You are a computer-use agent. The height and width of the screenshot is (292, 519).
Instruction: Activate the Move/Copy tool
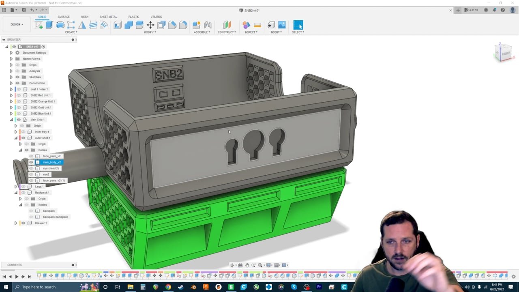pyautogui.click(x=150, y=25)
